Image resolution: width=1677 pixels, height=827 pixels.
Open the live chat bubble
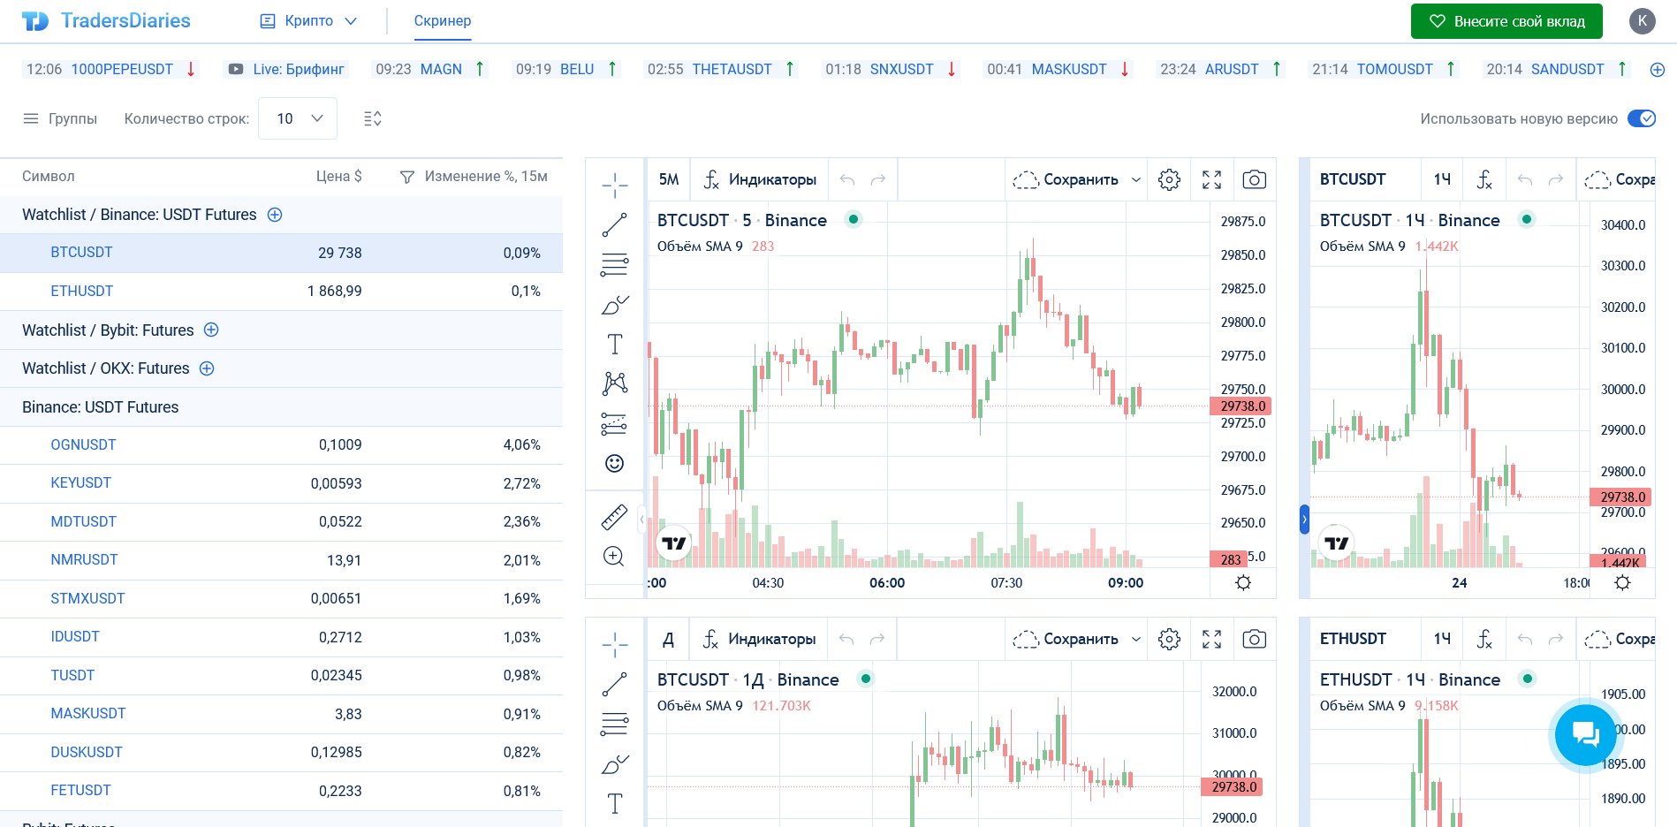1585,733
